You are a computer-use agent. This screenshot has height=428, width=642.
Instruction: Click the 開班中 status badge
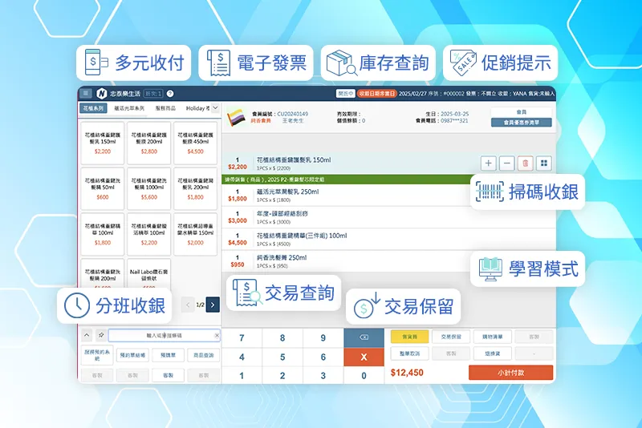[x=346, y=94]
